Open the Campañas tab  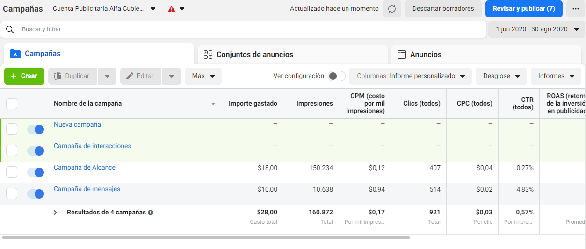(x=42, y=54)
